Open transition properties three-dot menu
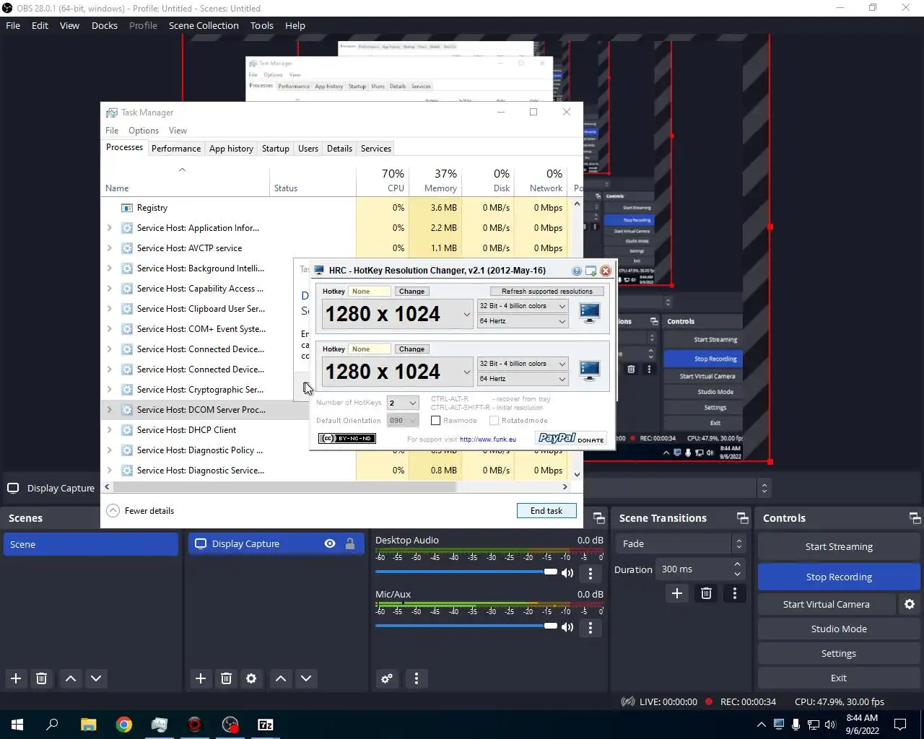Image resolution: width=924 pixels, height=739 pixels. [x=735, y=593]
